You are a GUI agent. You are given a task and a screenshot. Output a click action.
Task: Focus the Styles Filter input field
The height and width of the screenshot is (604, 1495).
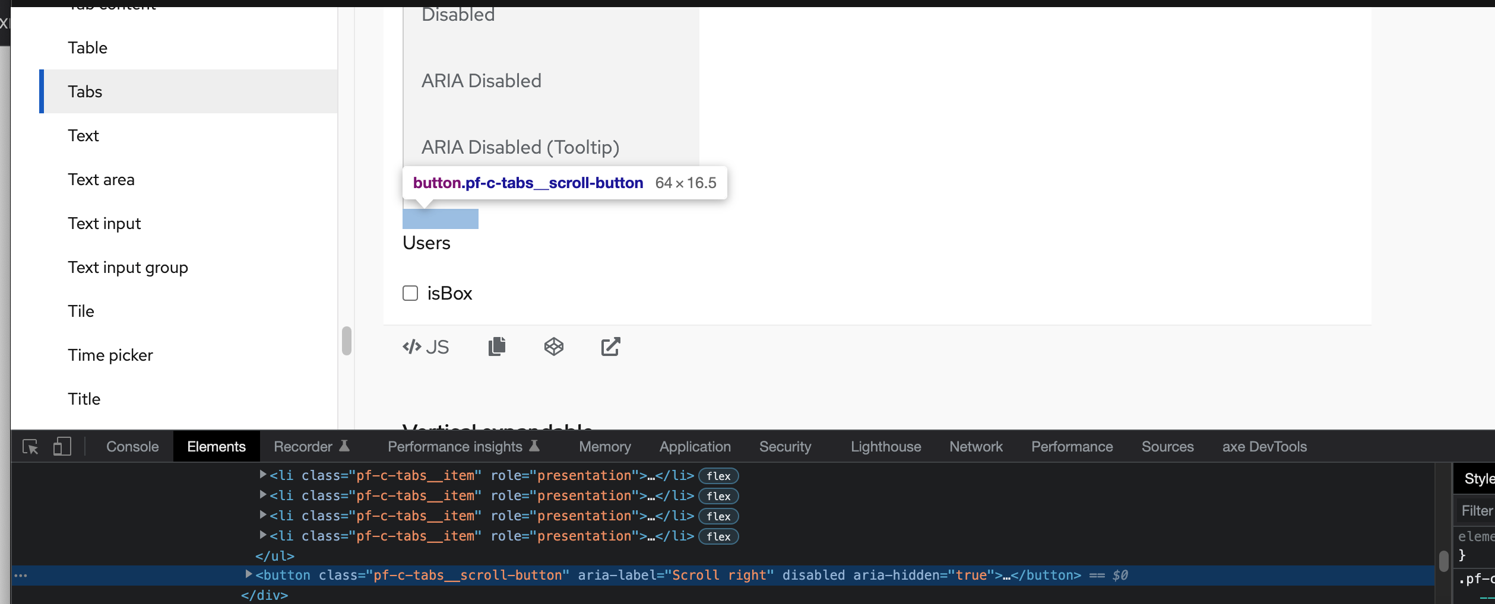[x=1476, y=510]
